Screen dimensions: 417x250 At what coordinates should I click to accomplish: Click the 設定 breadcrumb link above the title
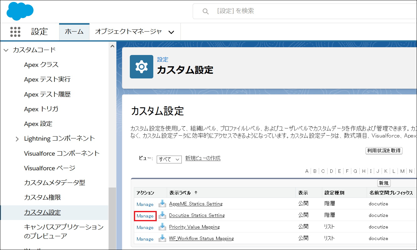(163, 59)
